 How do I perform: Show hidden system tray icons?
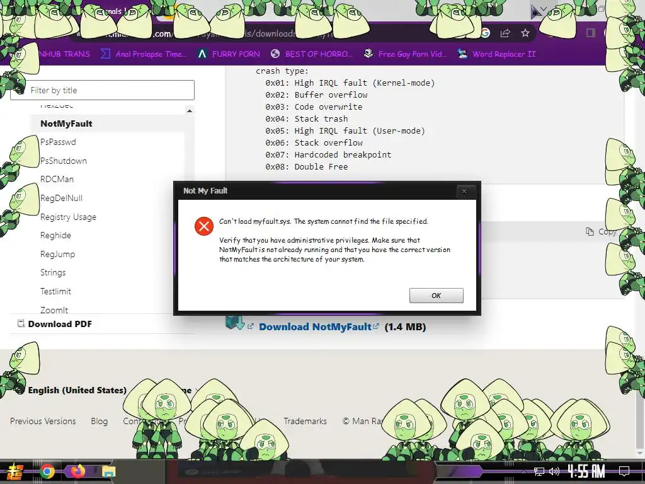[x=523, y=471]
